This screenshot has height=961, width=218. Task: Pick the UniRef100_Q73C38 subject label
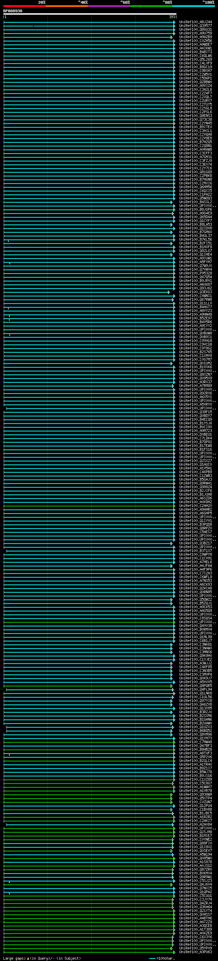pos(196,119)
